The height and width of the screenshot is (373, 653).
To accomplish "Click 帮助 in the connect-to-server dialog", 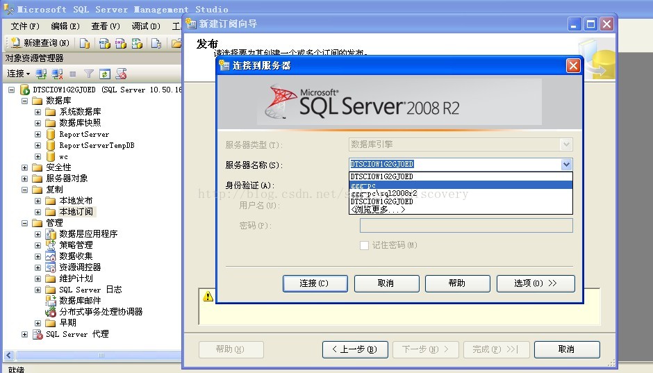I will [x=457, y=283].
